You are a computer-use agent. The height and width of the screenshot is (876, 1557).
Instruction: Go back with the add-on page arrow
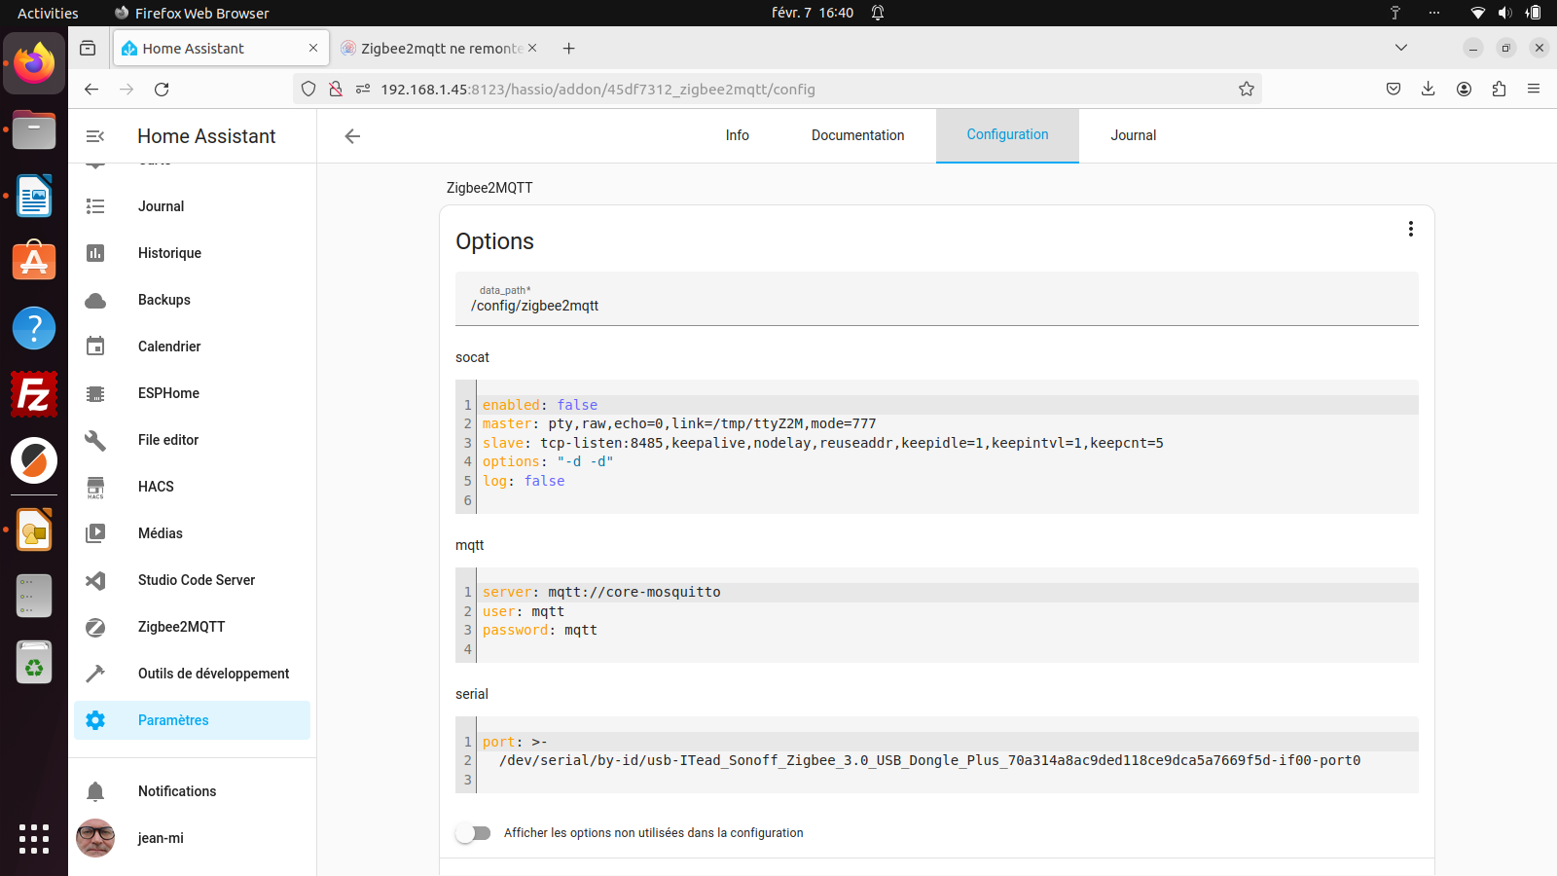(352, 136)
